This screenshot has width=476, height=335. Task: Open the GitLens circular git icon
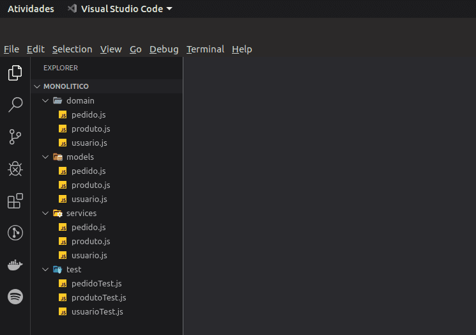(15, 233)
